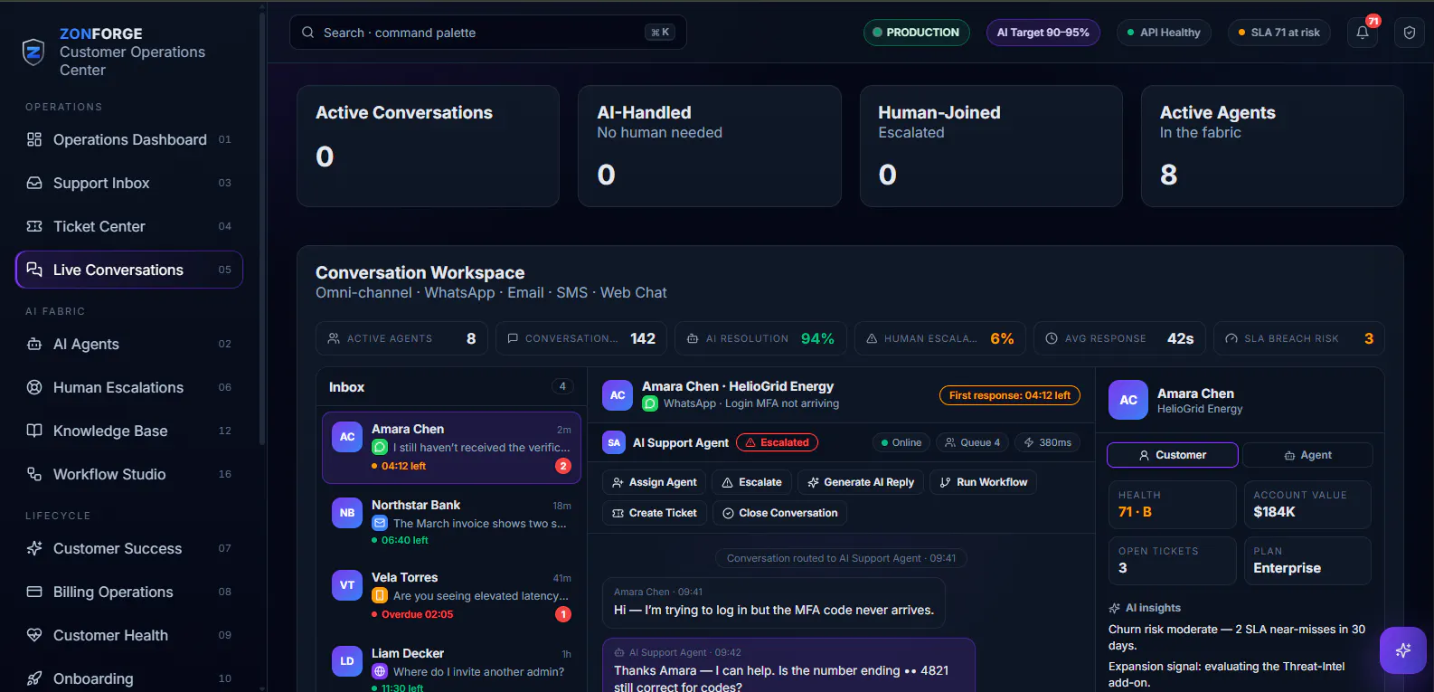Click the Support Inbox tray icon
This screenshot has height=692, width=1434.
(x=34, y=183)
